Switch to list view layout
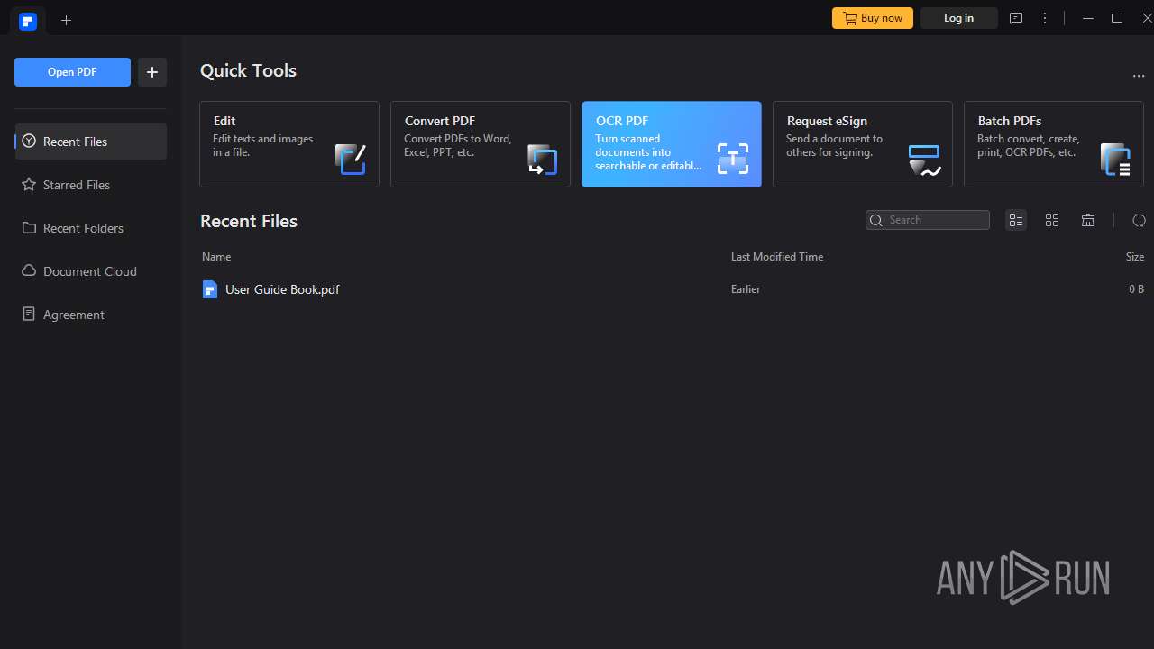 coord(1016,220)
